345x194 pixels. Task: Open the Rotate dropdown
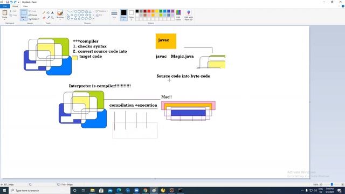coord(34,19)
